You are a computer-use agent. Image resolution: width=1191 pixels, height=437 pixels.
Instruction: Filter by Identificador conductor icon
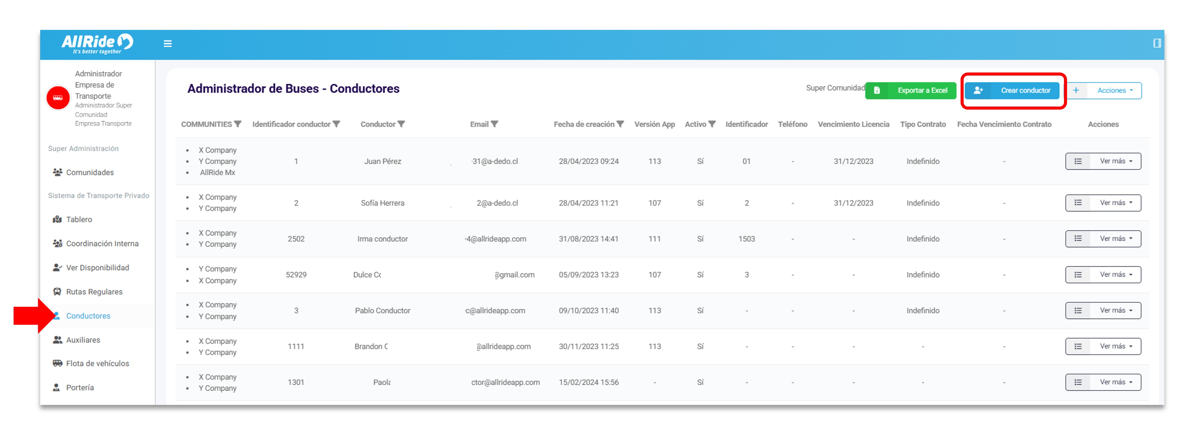click(x=337, y=124)
